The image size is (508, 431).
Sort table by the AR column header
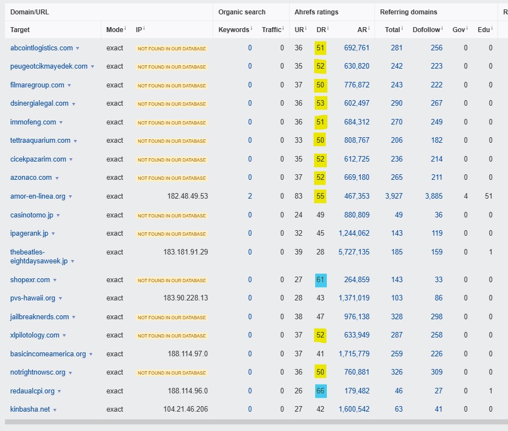coord(362,30)
